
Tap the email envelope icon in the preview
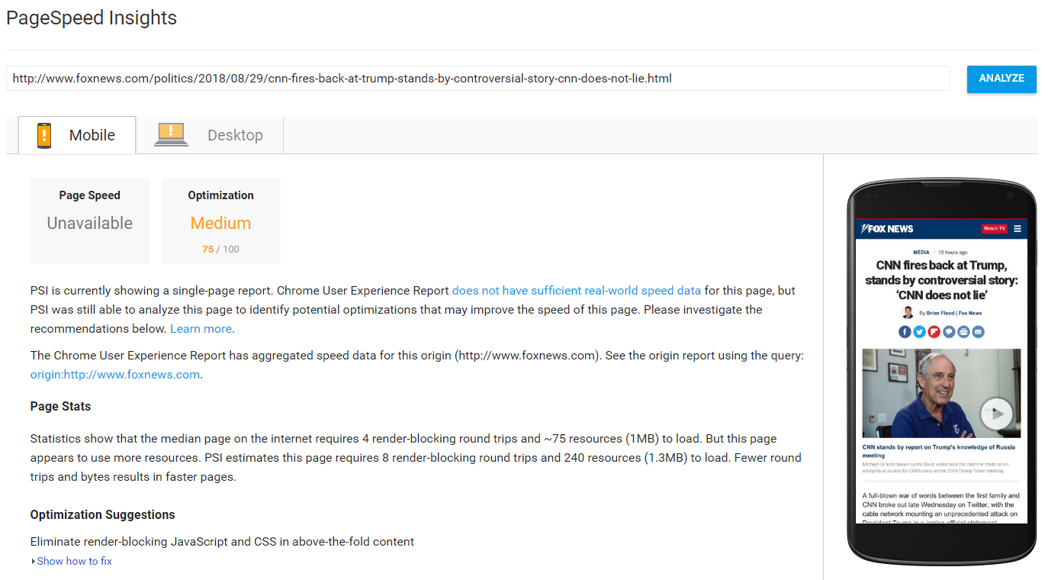coord(978,332)
